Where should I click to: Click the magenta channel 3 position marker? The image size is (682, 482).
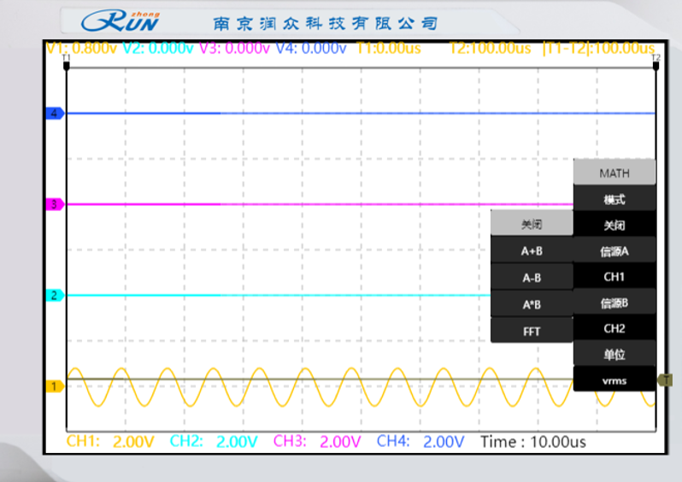pos(54,204)
